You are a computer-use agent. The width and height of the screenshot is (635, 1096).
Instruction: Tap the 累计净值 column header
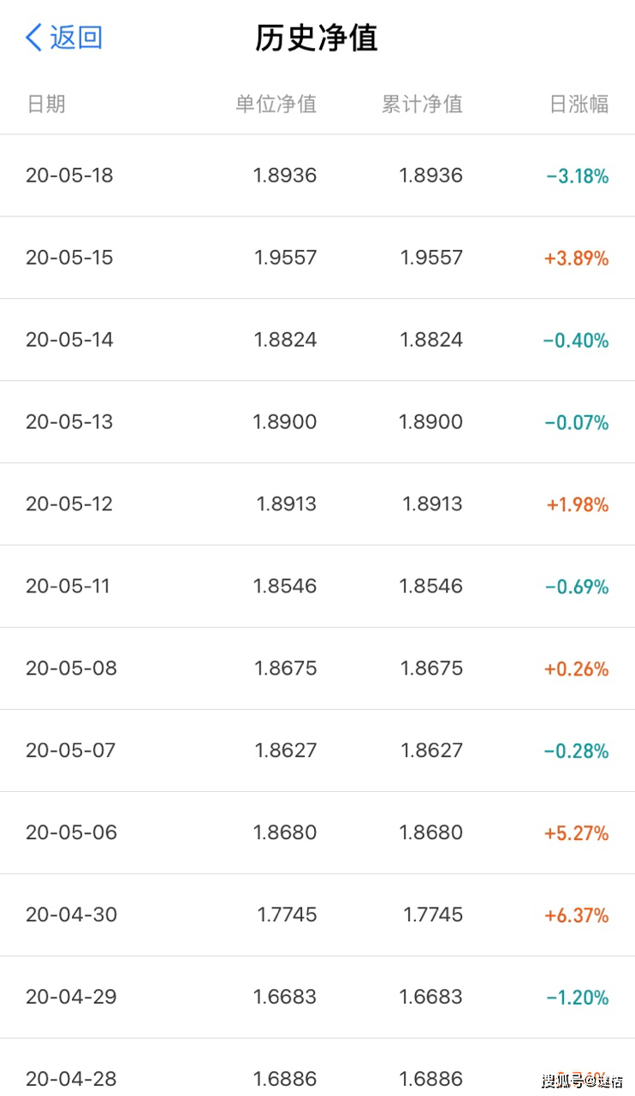(422, 104)
